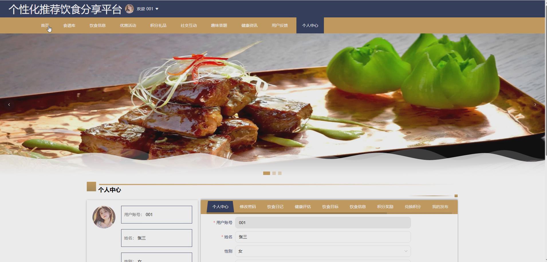Open 用户反馈 page

pos(280,25)
